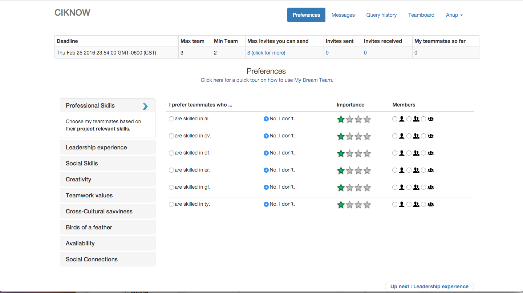Click second importance star for gf skill
The image size is (523, 293).
click(x=350, y=188)
